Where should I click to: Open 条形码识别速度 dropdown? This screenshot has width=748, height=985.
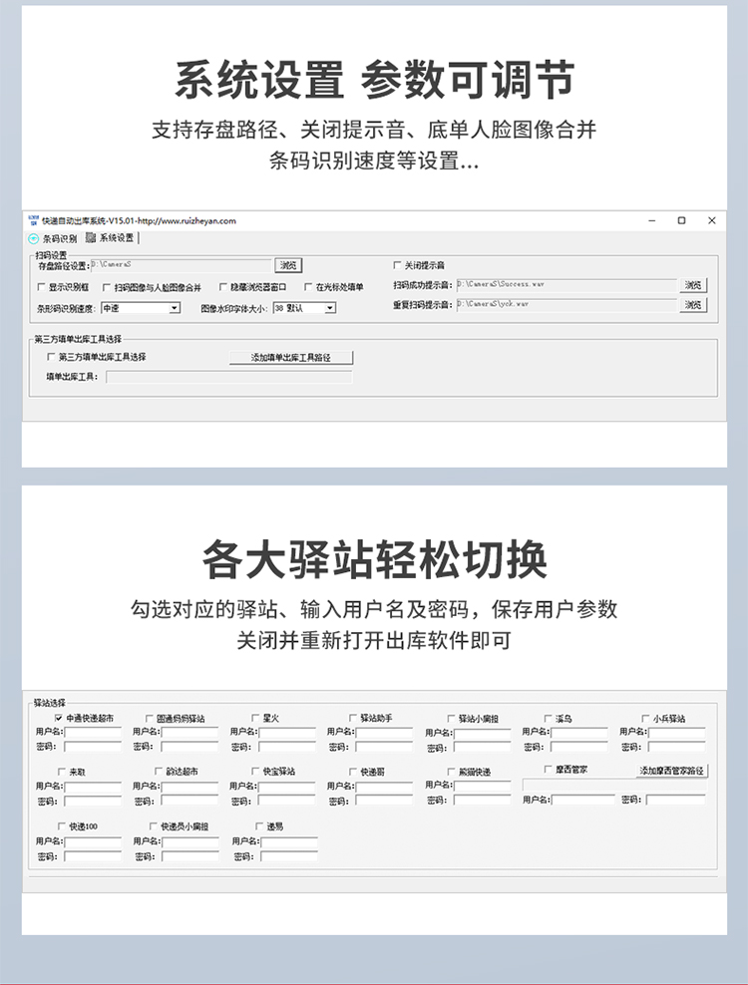click(175, 308)
